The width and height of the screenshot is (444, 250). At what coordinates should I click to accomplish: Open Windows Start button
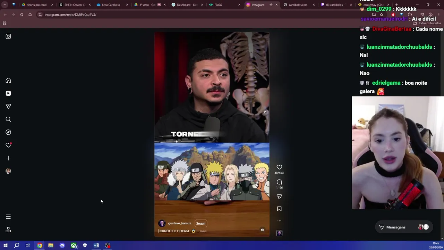pyautogui.click(x=5, y=245)
